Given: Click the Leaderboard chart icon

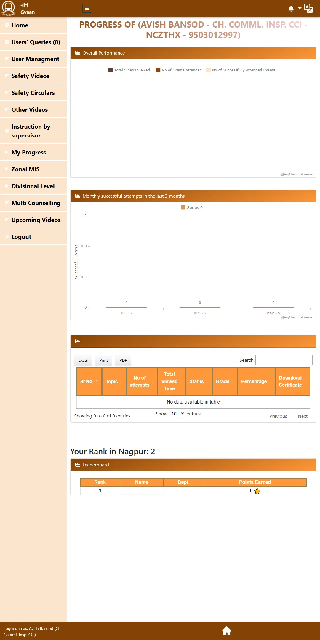Looking at the screenshot, I should [x=78, y=465].
